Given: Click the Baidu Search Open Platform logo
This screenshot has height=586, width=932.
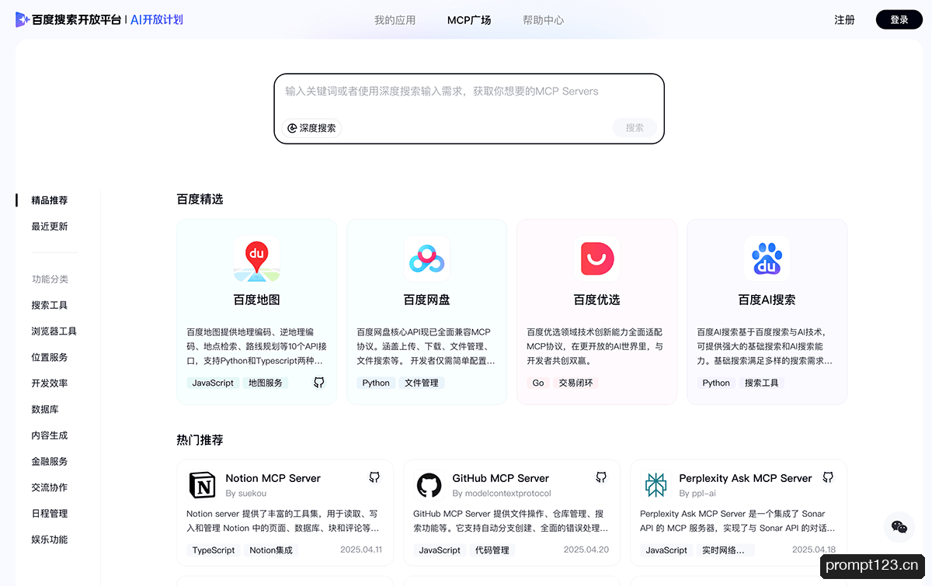Looking at the screenshot, I should pyautogui.click(x=68, y=20).
